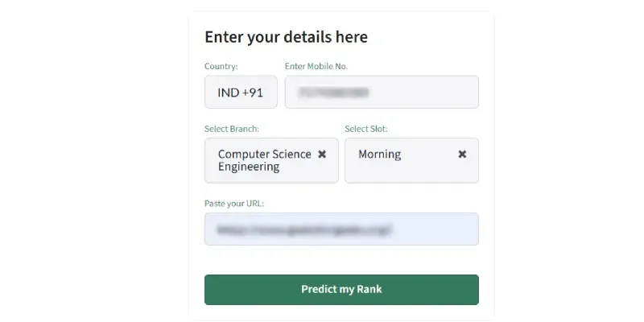Remove the Morning slot selection
Viewport: 644px width, 322px height.
462,154
